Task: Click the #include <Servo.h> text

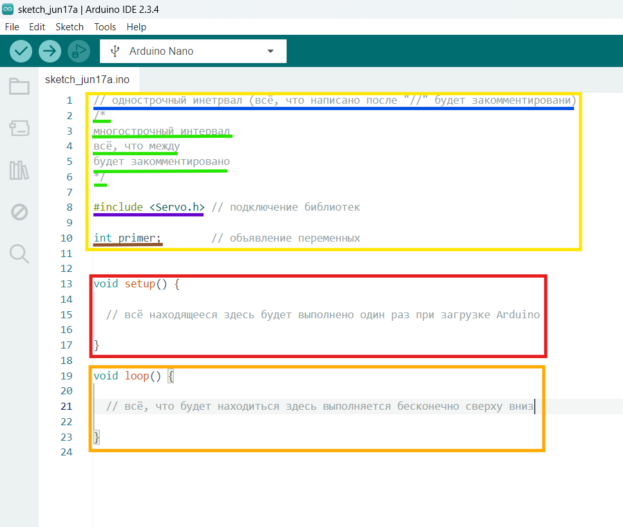Action: coord(149,207)
